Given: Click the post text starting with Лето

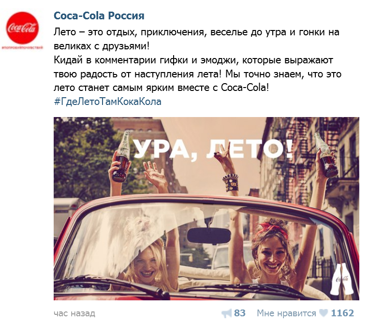Looking at the screenshot, I should [x=196, y=39].
